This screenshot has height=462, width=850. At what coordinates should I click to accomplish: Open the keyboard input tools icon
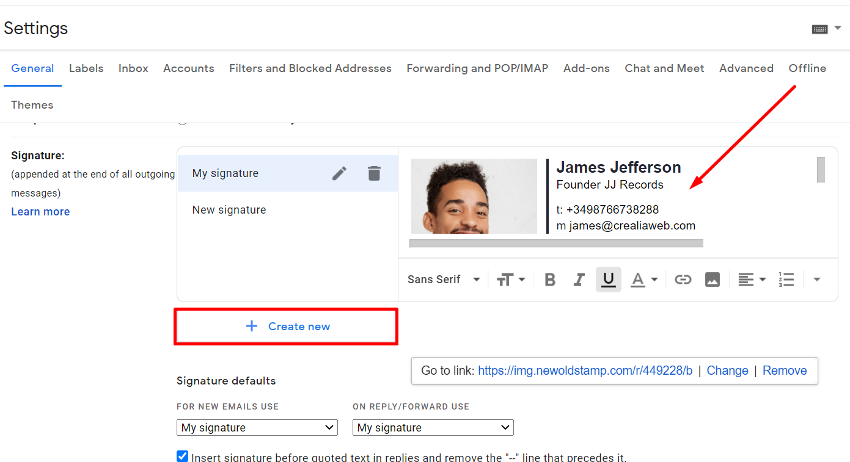point(819,29)
